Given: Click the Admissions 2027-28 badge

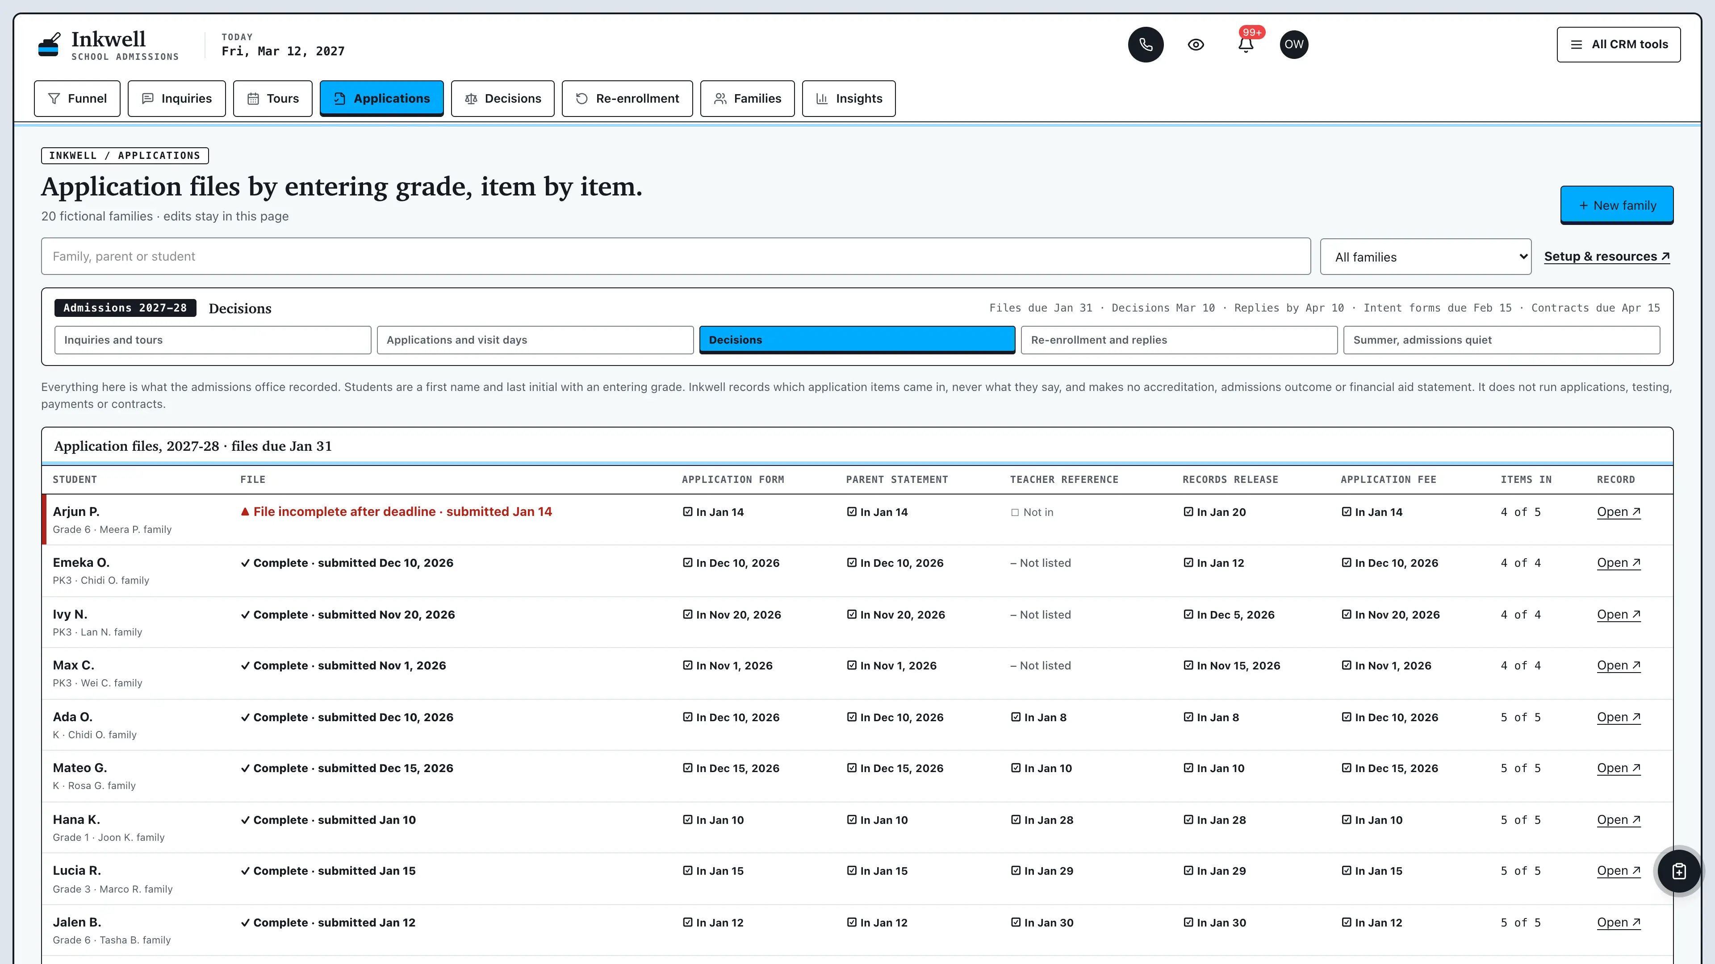Looking at the screenshot, I should point(125,308).
